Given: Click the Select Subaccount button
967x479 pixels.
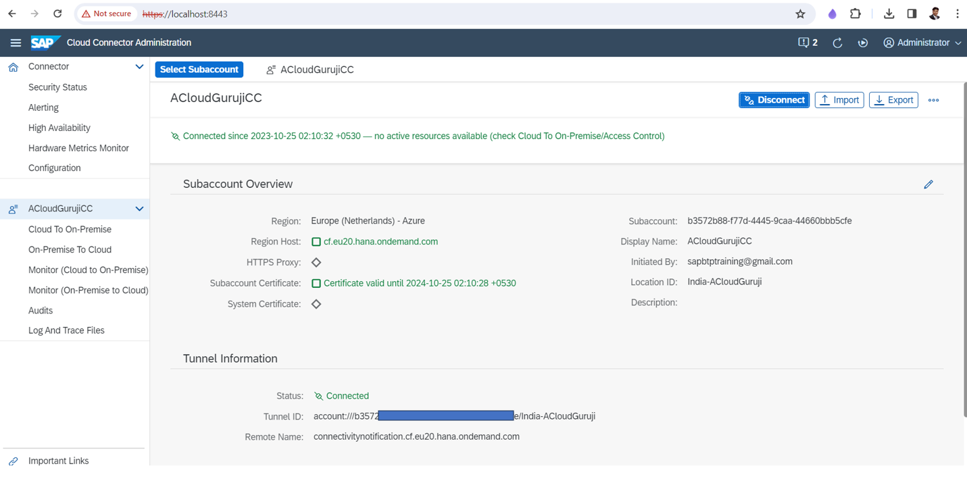Looking at the screenshot, I should 199,70.
